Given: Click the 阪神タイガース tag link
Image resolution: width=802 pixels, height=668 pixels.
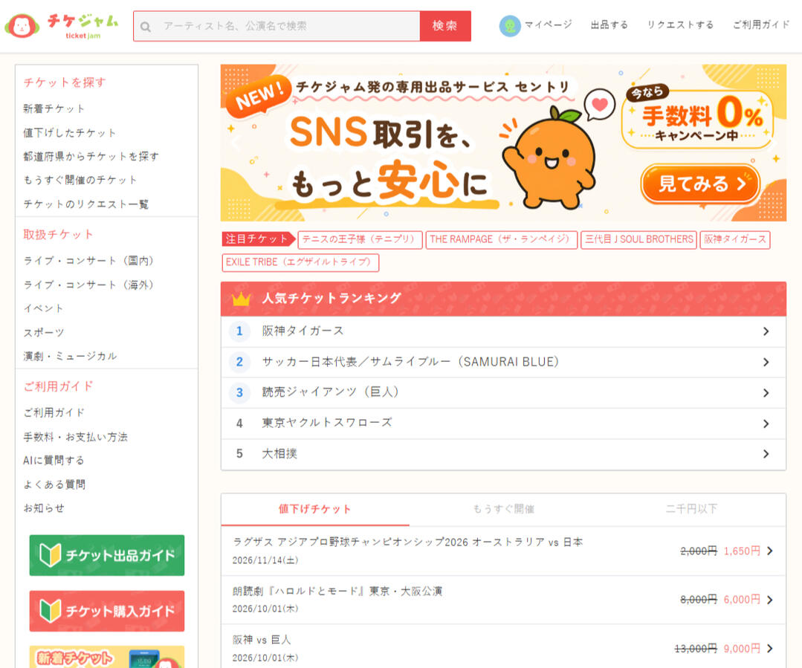Looking at the screenshot, I should (x=735, y=239).
